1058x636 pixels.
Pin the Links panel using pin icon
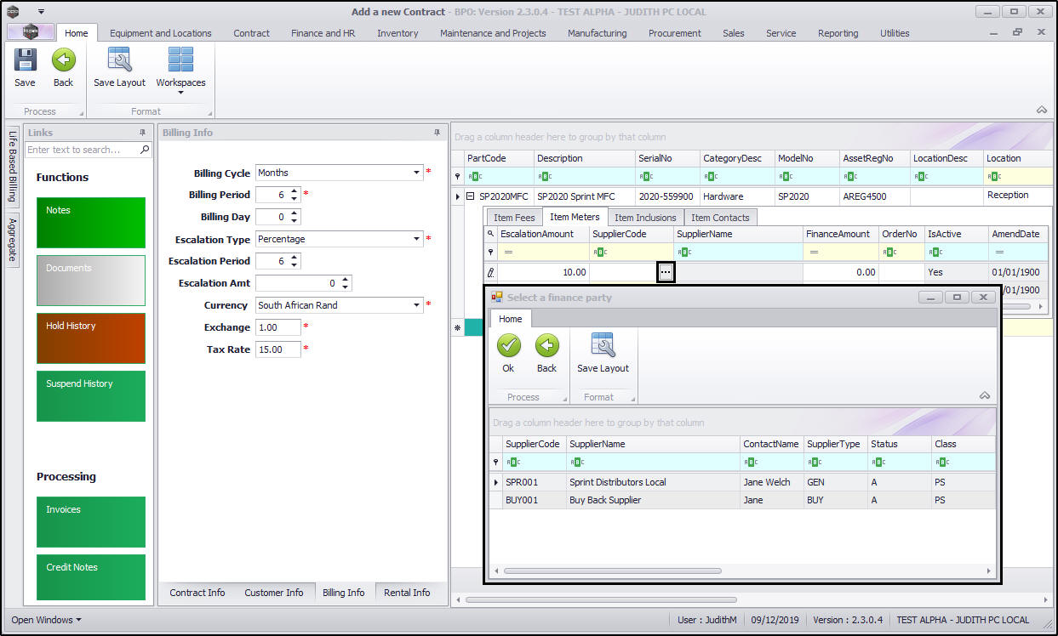[143, 133]
